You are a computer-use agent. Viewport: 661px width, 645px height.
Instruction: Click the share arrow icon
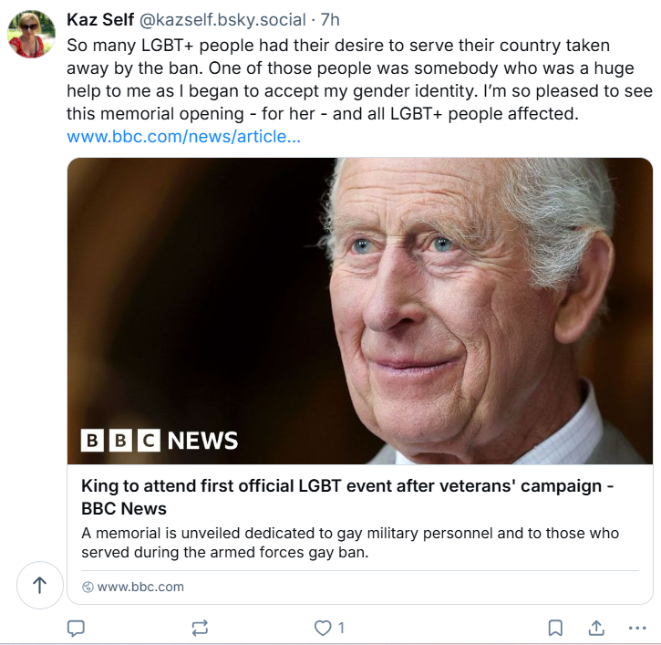pyautogui.click(x=596, y=628)
